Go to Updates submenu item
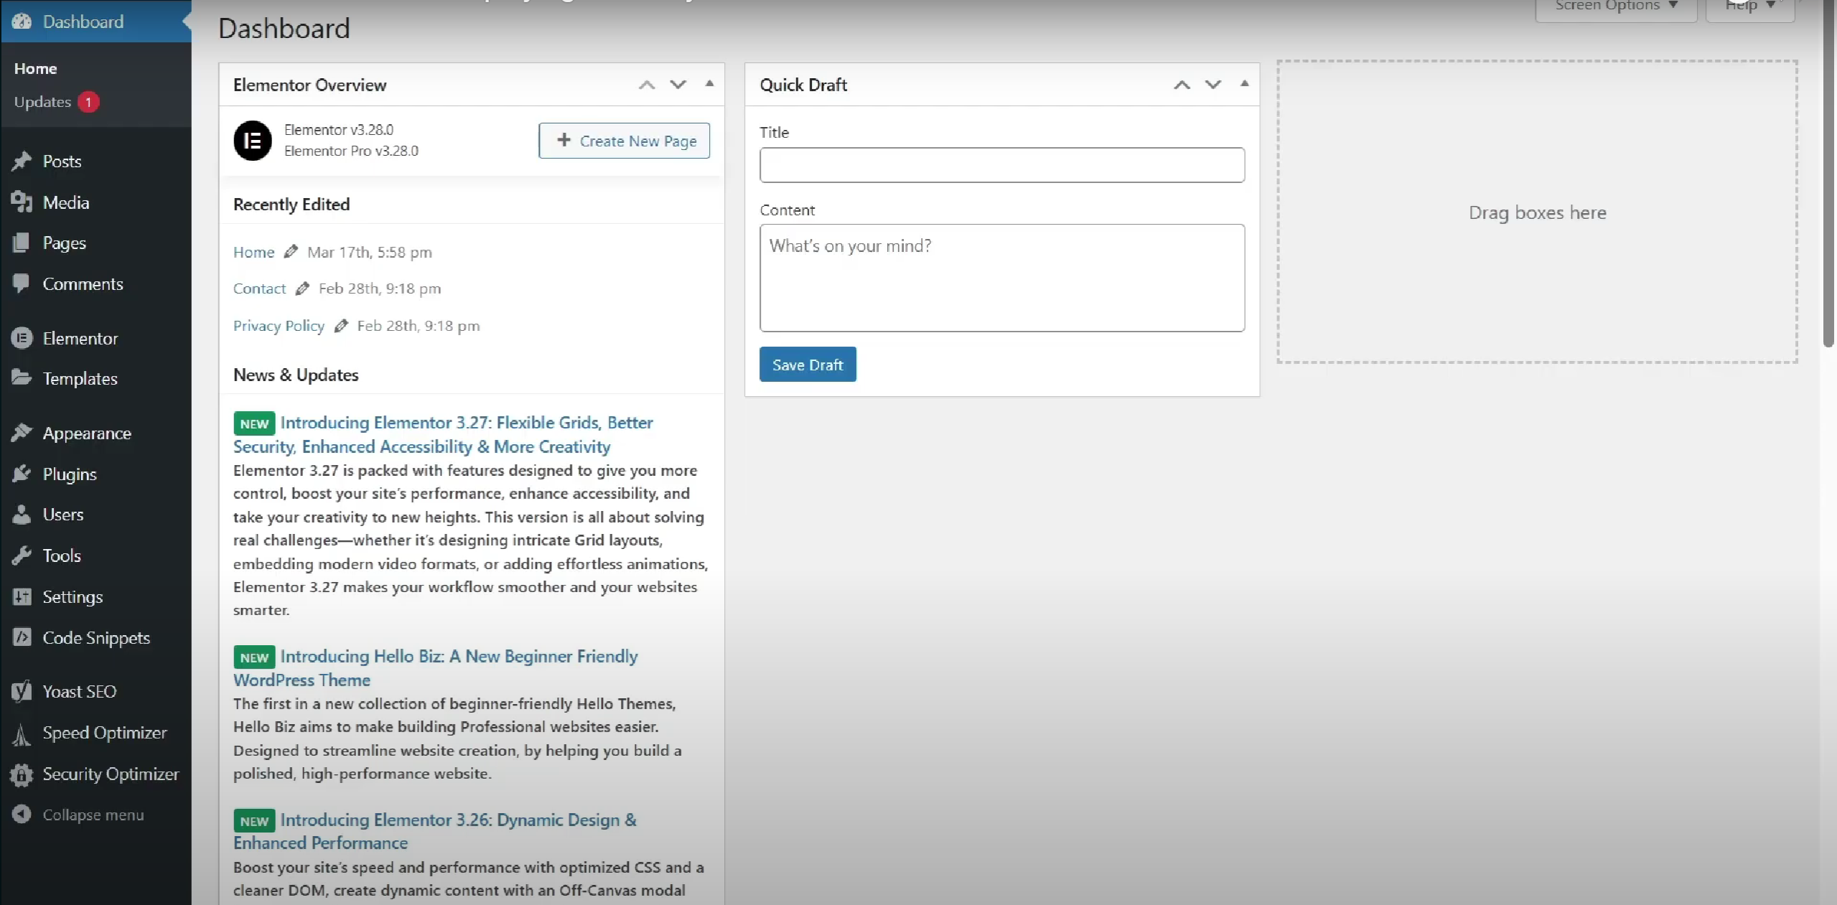Screen dimensions: 1837x905 pyautogui.click(x=42, y=102)
